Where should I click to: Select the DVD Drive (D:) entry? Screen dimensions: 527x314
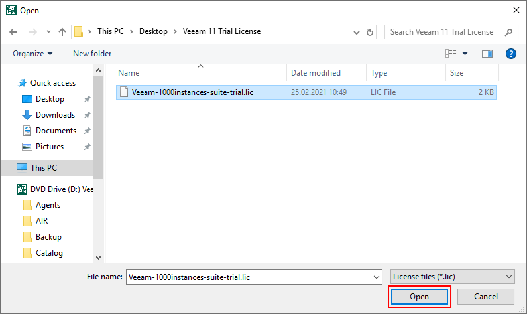click(55, 189)
